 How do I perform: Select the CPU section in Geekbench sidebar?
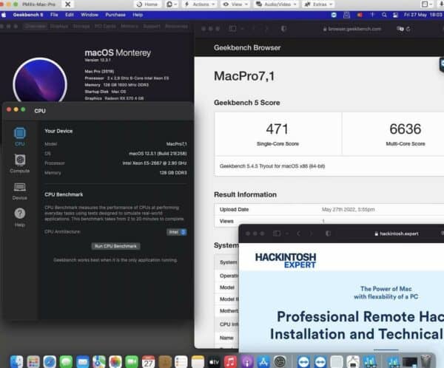click(19, 137)
